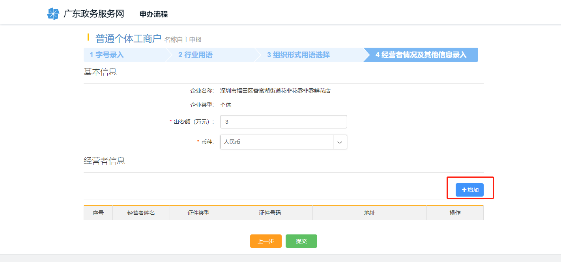Expand the 币种 dropdown arrow
Screen dimensions: 561x262
point(340,142)
